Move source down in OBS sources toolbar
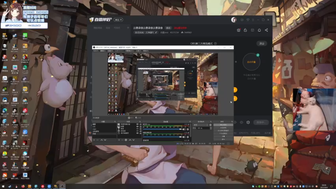 pos(134,140)
